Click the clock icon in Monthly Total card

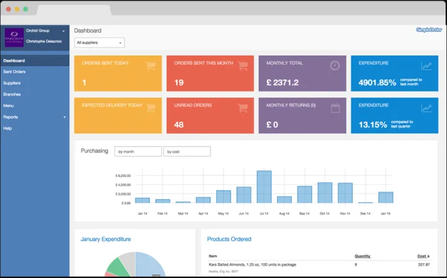click(x=335, y=66)
